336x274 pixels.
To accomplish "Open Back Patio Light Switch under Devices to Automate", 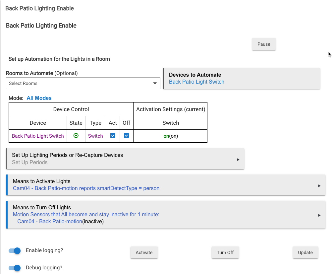I will tap(196, 82).
